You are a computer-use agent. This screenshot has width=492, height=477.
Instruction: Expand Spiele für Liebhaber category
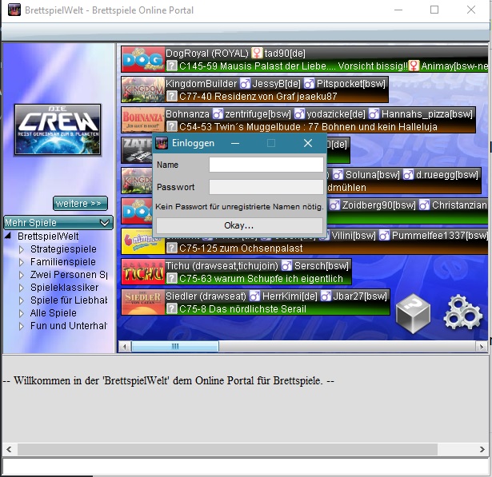click(x=22, y=301)
